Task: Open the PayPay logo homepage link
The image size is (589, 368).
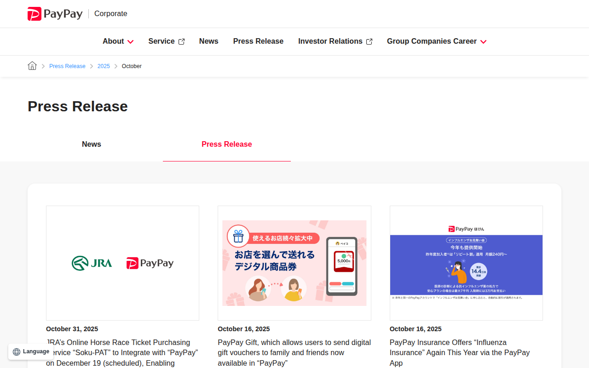Action: (55, 14)
